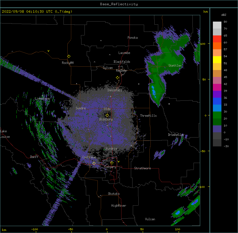
Task: Click the Calgary label
Action: pyautogui.click(x=110, y=167)
